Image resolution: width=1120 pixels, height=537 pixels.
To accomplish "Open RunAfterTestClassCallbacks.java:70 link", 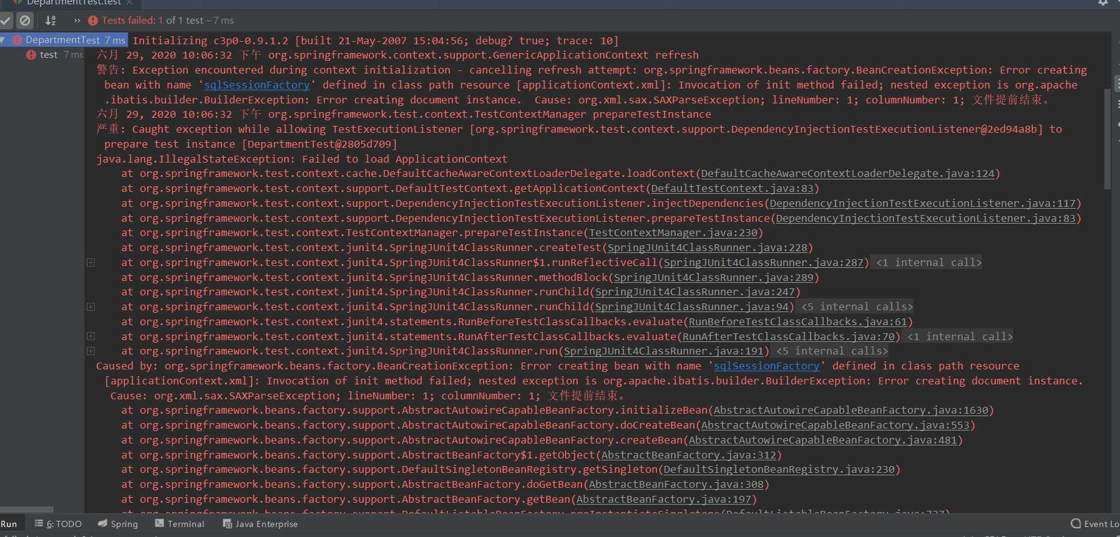I will 788,336.
